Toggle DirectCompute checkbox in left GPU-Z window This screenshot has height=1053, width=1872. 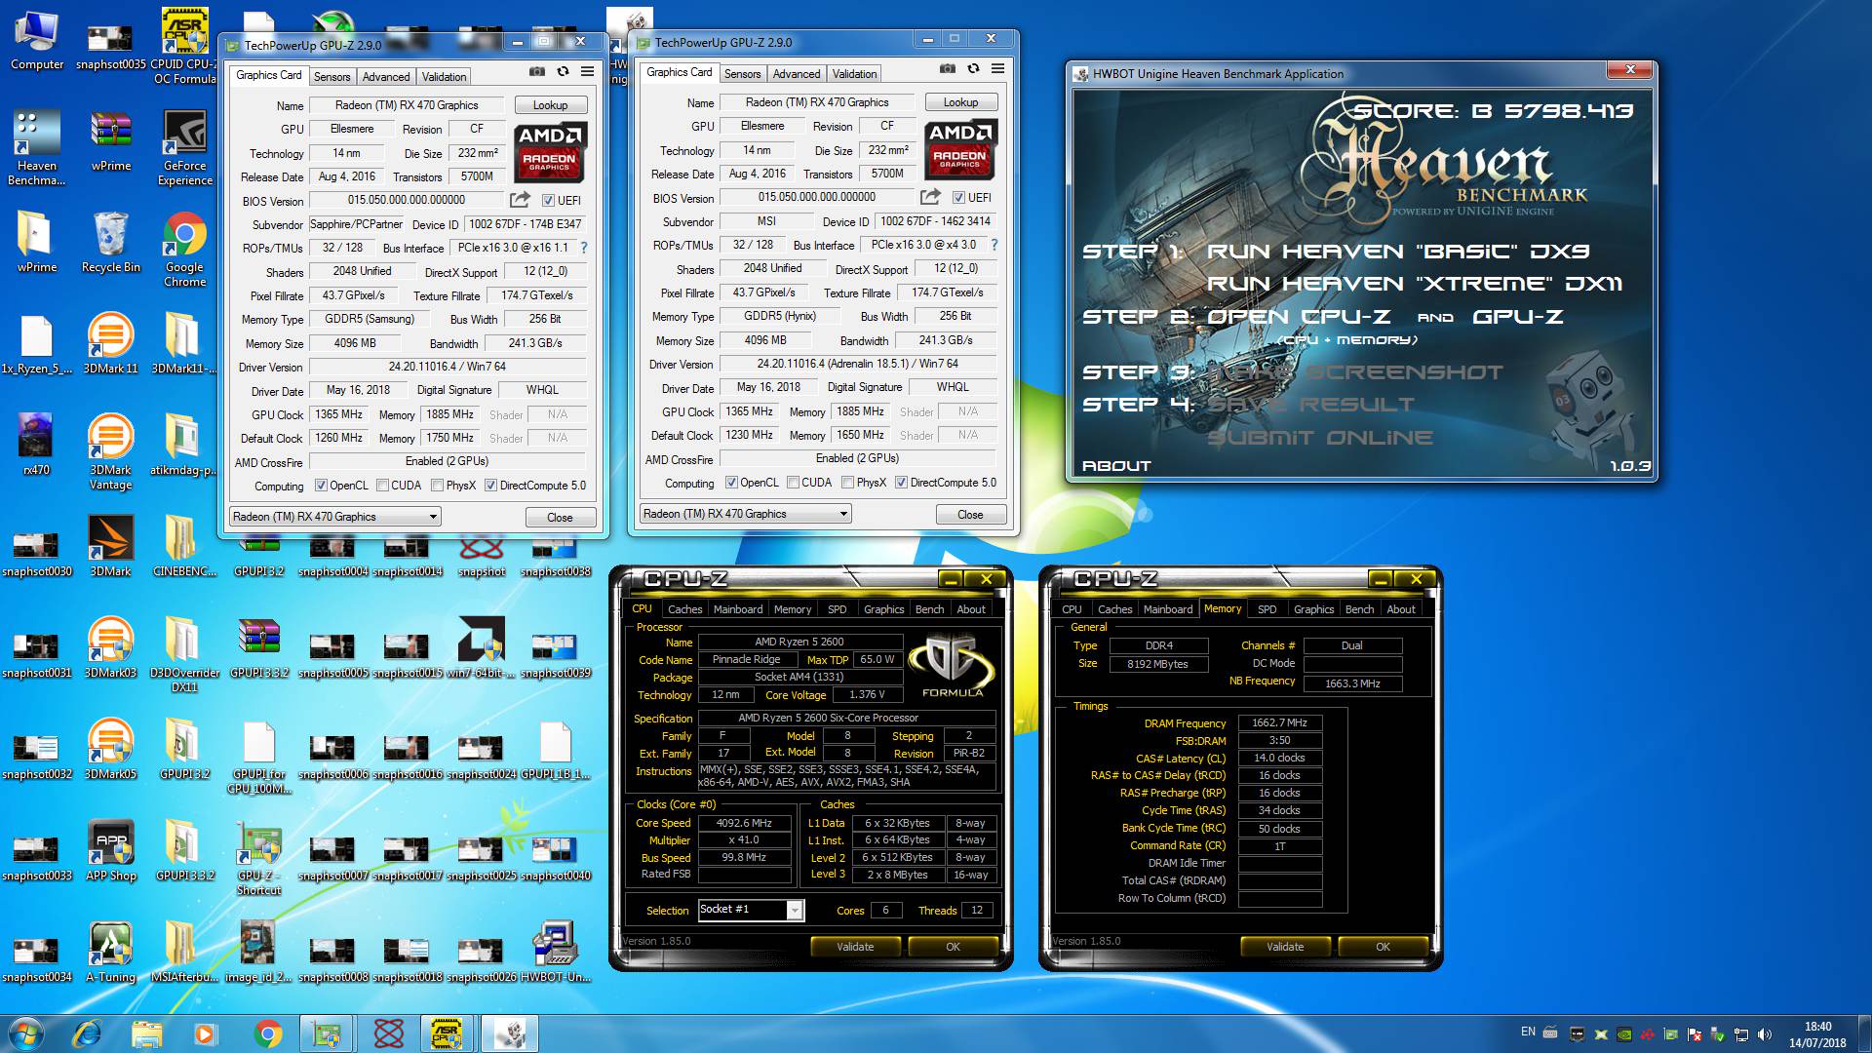[491, 486]
